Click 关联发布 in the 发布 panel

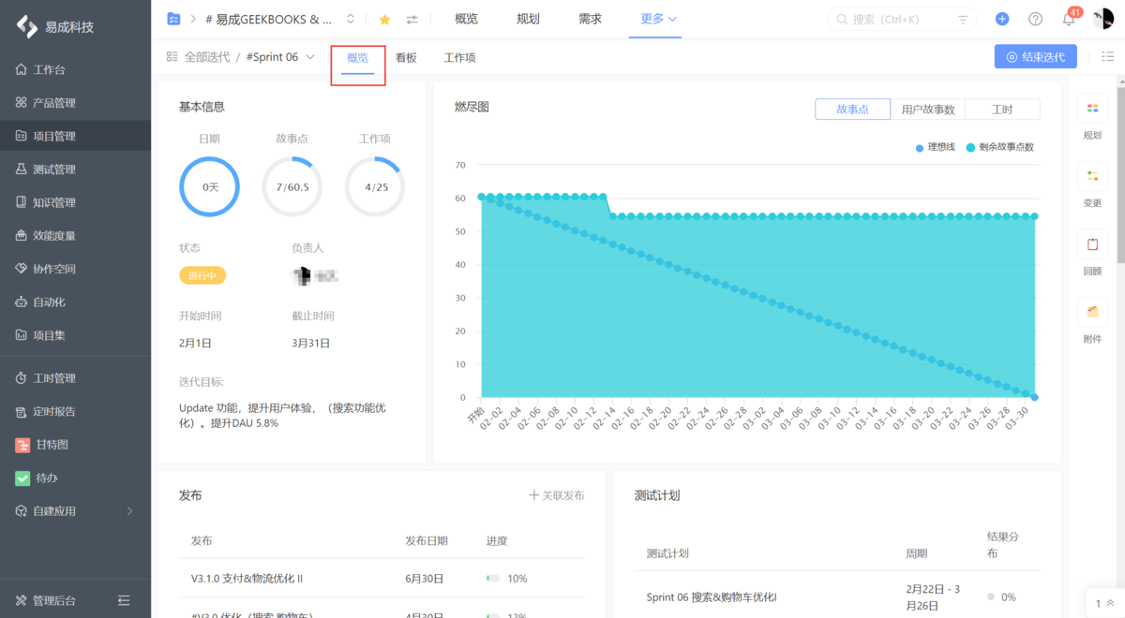(557, 495)
